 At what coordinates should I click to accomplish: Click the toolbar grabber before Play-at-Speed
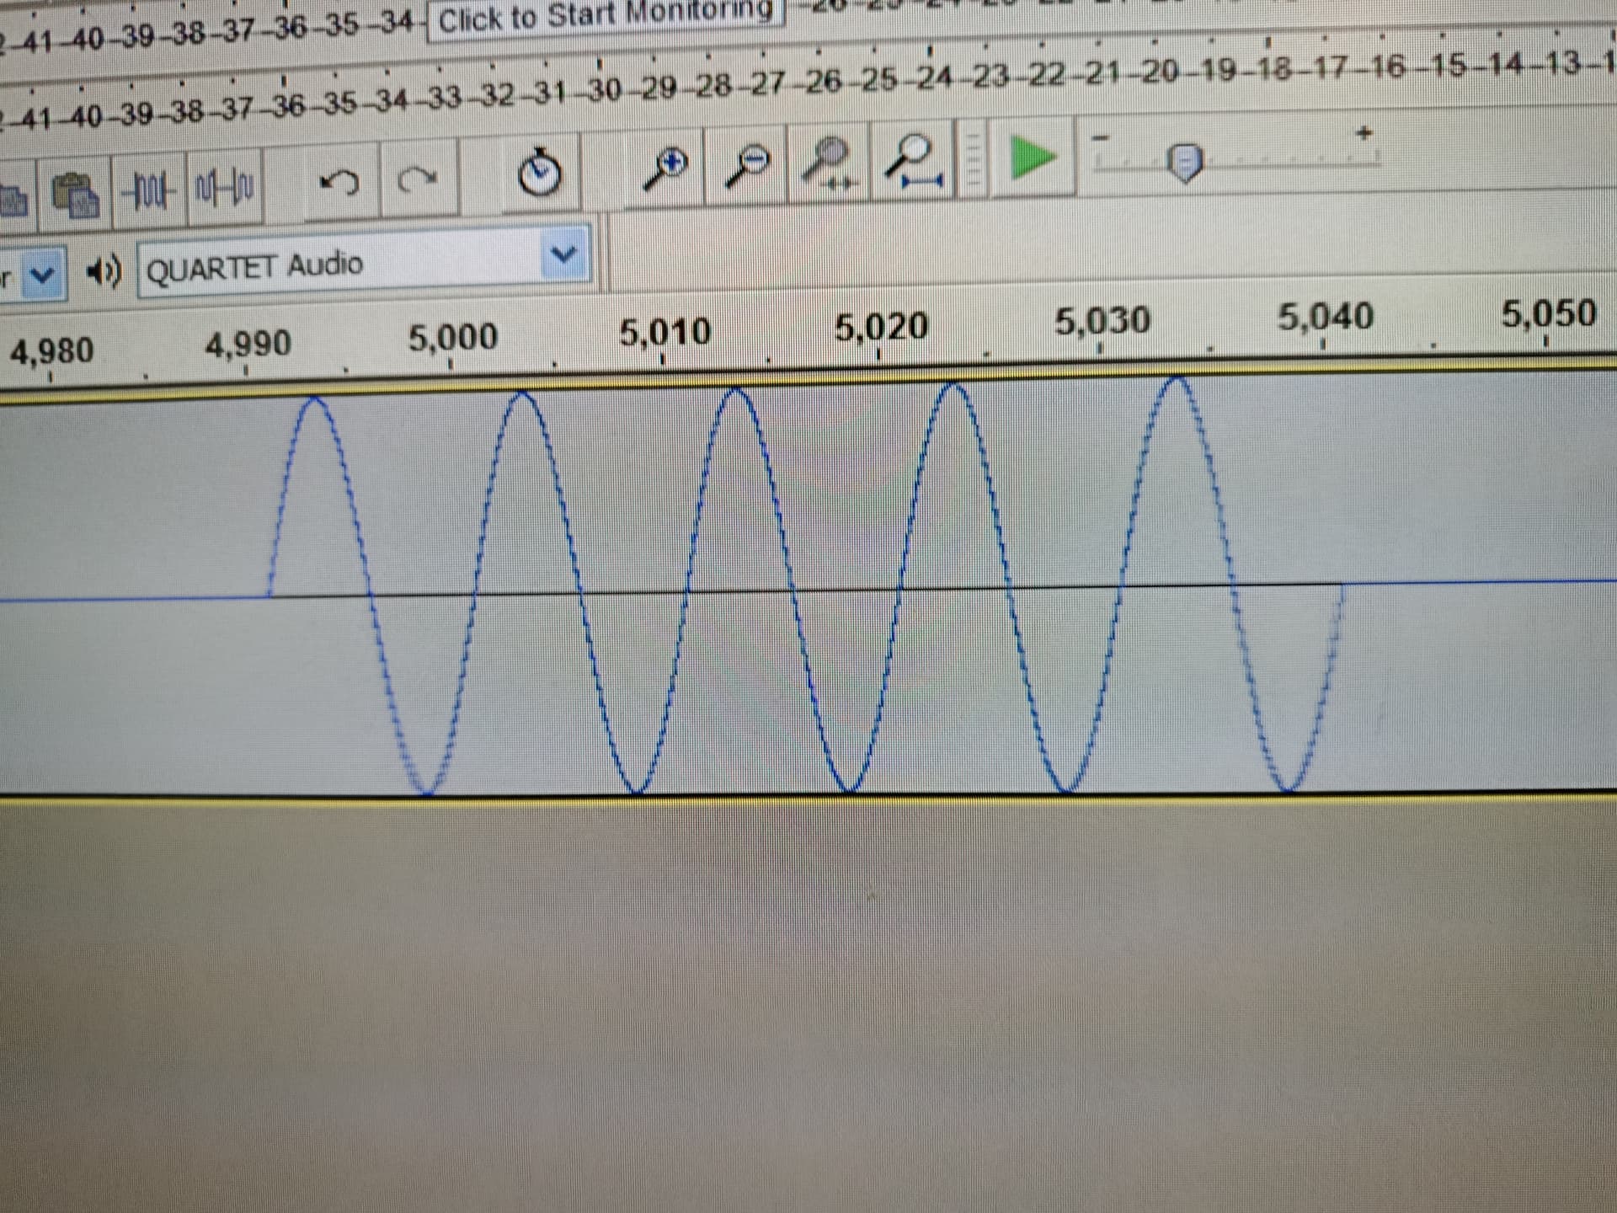[x=974, y=159]
